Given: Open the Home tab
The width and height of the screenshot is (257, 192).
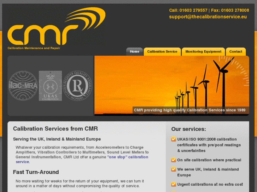Looking at the screenshot, I should point(135,52).
